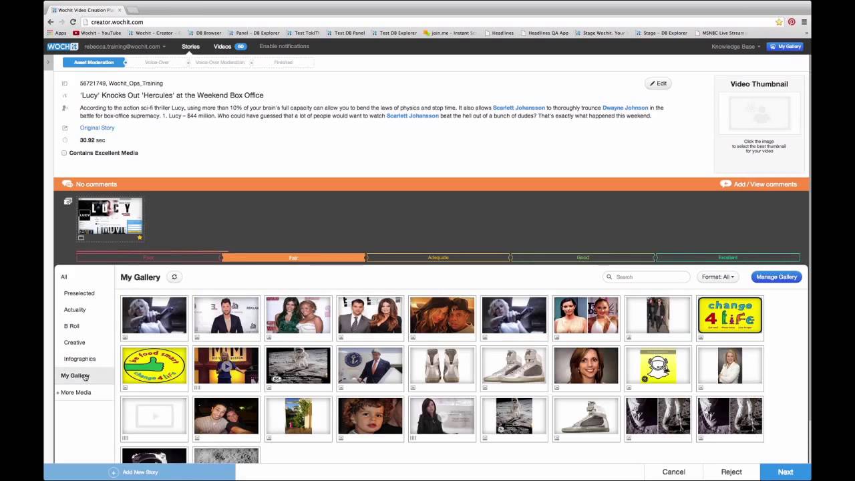Click the No comments speech bubble icon

tap(67, 184)
